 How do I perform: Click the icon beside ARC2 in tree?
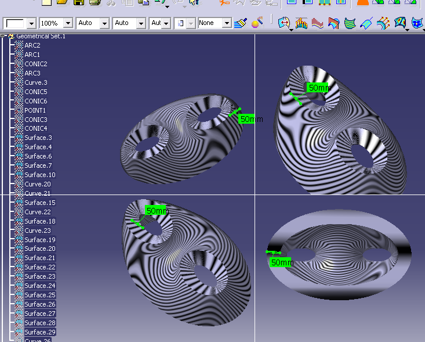[19, 45]
